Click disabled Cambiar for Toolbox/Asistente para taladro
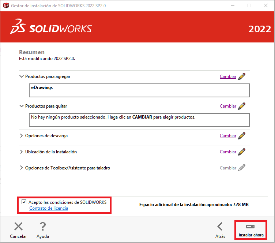The width and height of the screenshot is (275, 243). click(228, 168)
